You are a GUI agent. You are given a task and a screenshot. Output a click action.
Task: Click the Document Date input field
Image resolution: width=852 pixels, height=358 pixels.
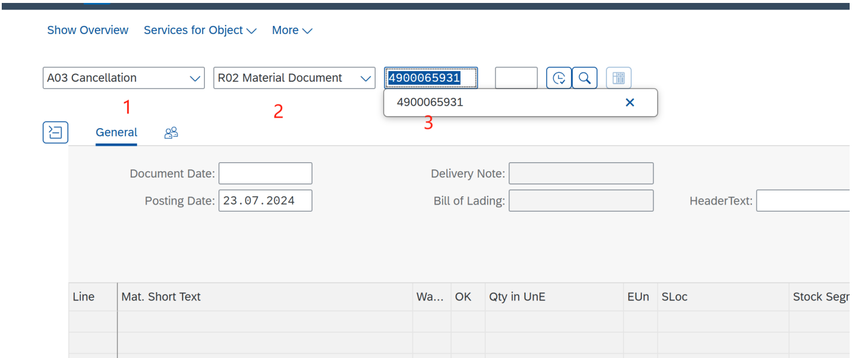pos(265,174)
